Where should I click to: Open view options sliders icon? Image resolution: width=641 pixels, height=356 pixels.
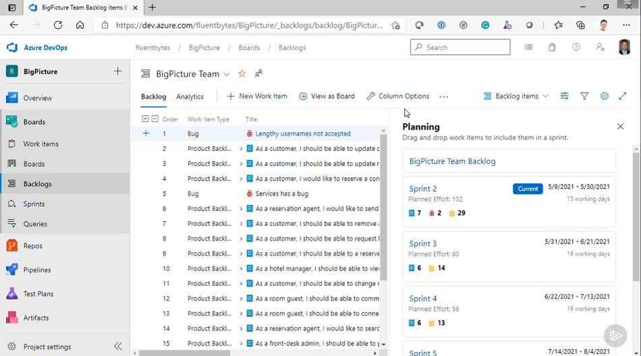click(x=565, y=96)
